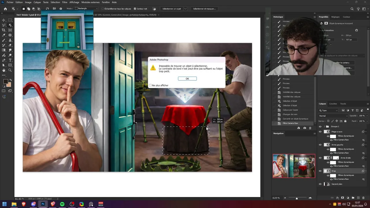Click the Navigator thumbnail preview

click(x=294, y=166)
